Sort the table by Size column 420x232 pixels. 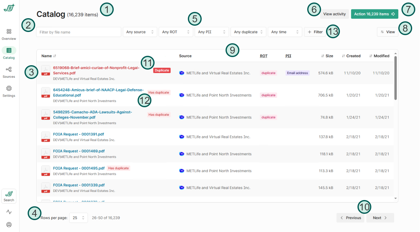[327, 56]
